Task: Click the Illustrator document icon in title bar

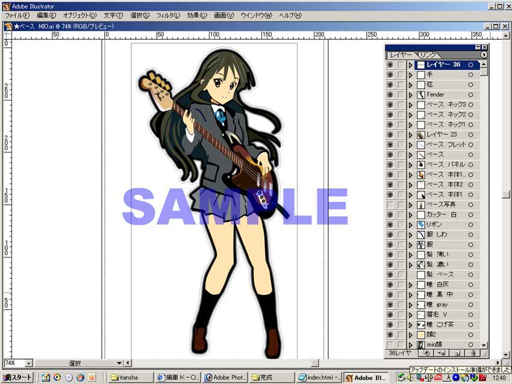Action: [8, 26]
